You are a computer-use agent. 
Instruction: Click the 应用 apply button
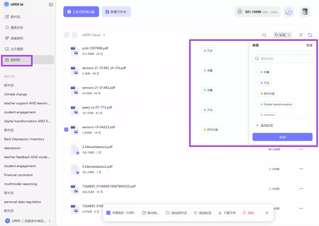(282, 137)
